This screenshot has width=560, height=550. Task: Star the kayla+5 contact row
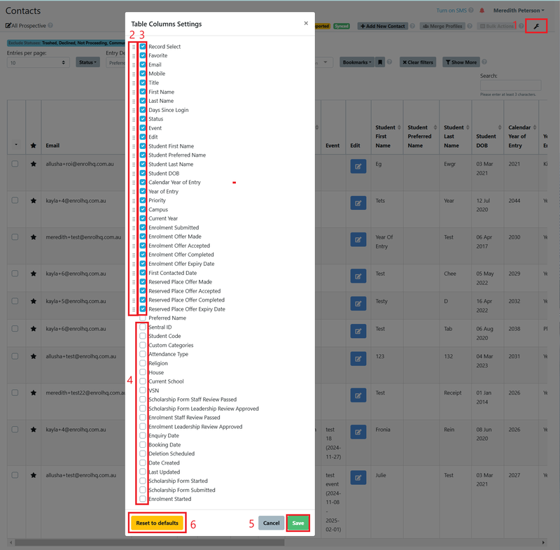[34, 302]
